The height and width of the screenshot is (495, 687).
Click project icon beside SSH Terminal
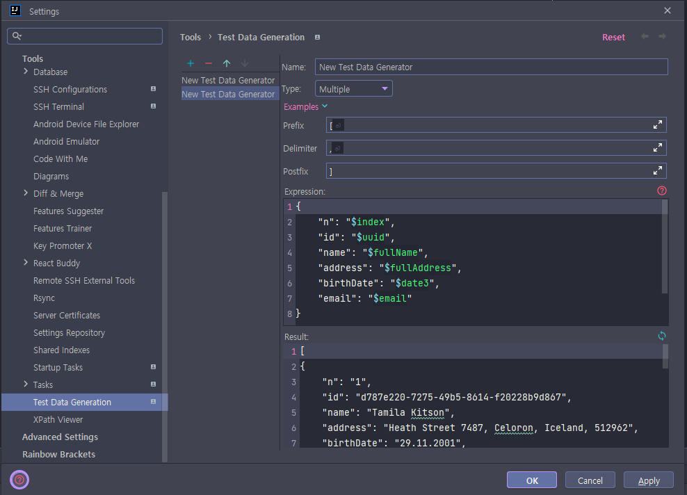(154, 106)
